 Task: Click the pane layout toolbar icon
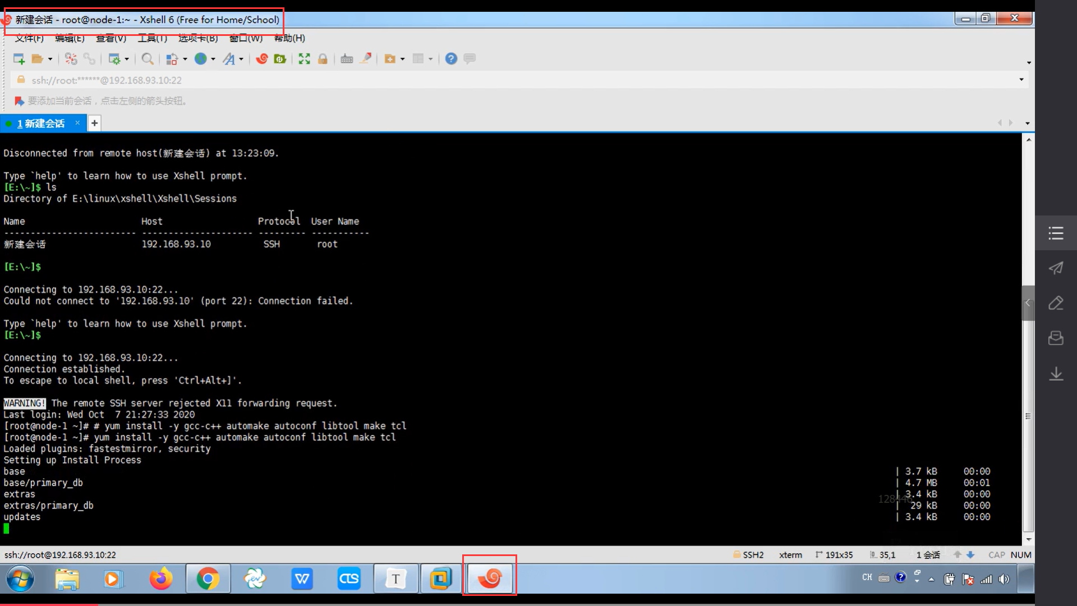point(418,59)
